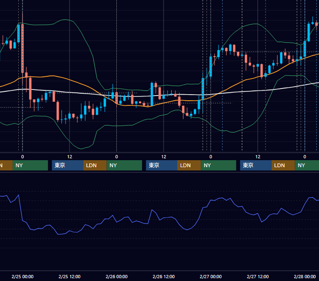The image size is (319, 281).
Task: Select the 2/25 12:00 date label
Action: coord(69,276)
